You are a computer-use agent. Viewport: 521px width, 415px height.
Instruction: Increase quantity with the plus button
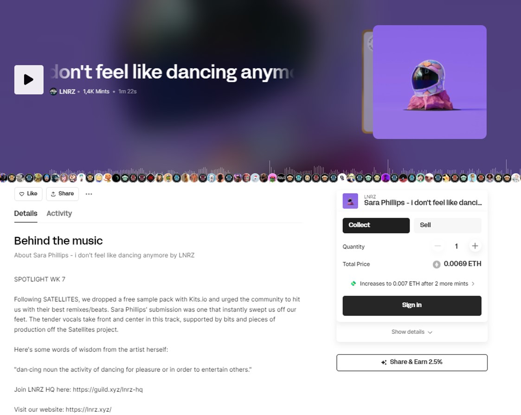[x=475, y=246]
